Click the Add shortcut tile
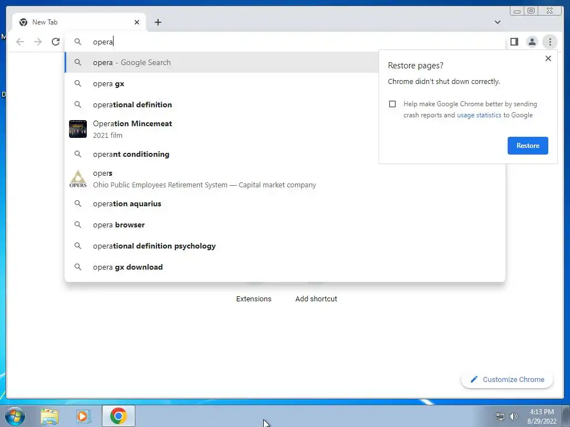This screenshot has height=427, width=570. click(316, 299)
